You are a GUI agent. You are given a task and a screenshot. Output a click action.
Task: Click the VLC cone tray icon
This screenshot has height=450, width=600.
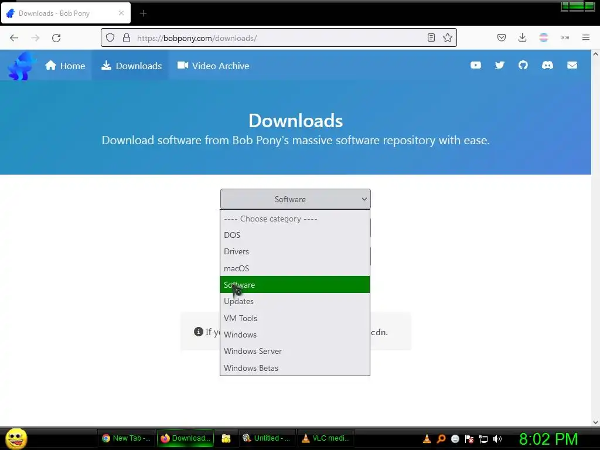[x=427, y=438]
